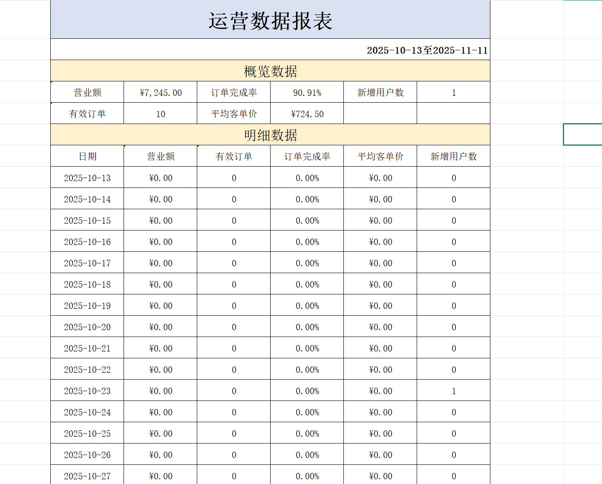
Task: Click 新增用户数 0 in the 2025-10-22 row
Action: (454, 369)
